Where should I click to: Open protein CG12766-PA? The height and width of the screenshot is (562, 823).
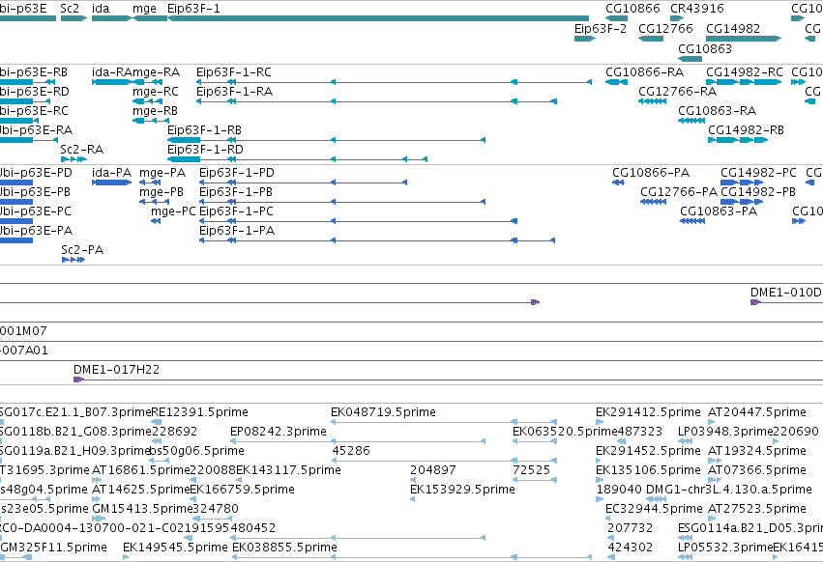[679, 192]
